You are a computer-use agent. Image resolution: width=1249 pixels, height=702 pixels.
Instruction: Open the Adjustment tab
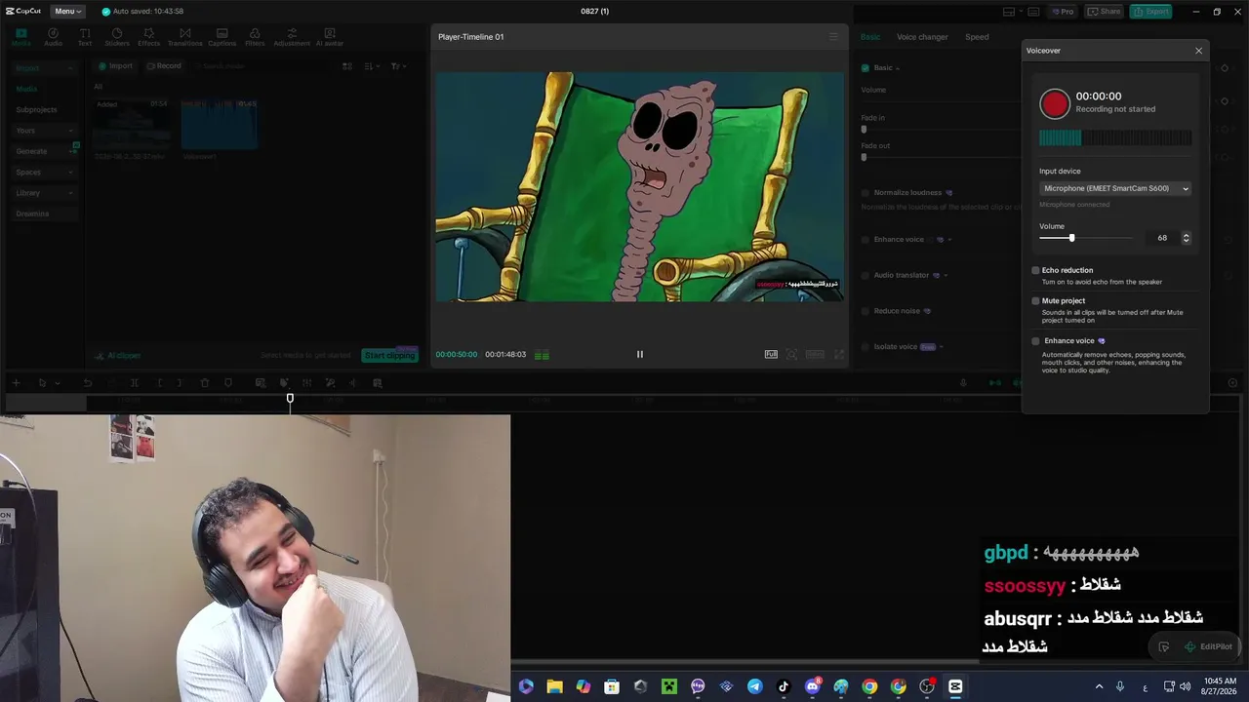tap(292, 37)
